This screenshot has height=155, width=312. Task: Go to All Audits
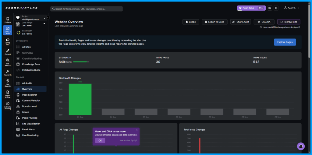27,83
